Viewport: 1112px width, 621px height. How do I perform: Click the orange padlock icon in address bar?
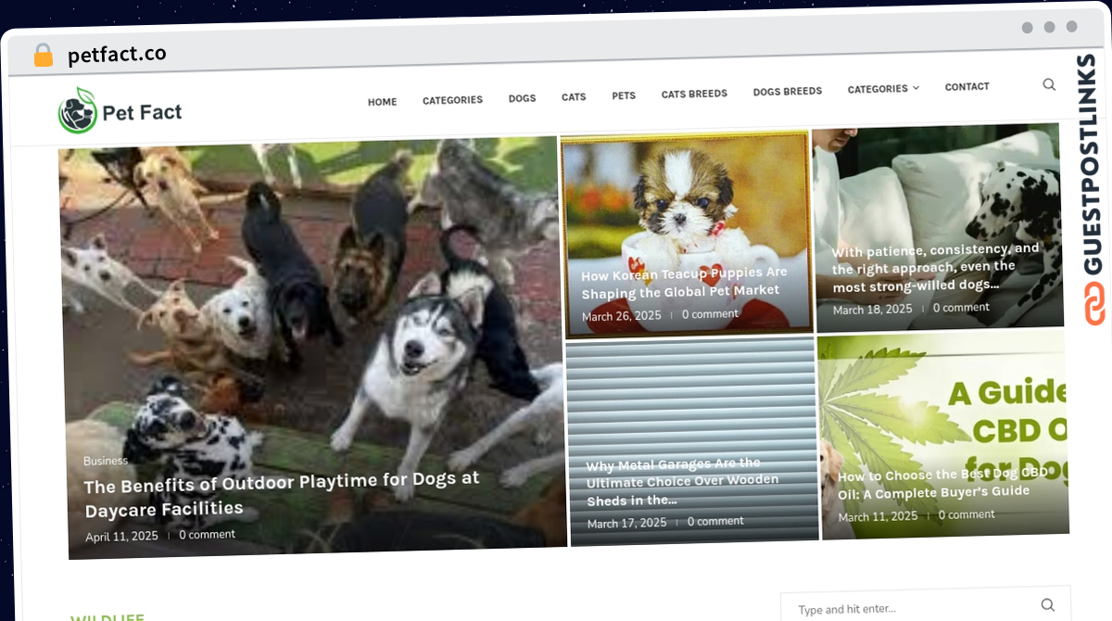(x=44, y=56)
